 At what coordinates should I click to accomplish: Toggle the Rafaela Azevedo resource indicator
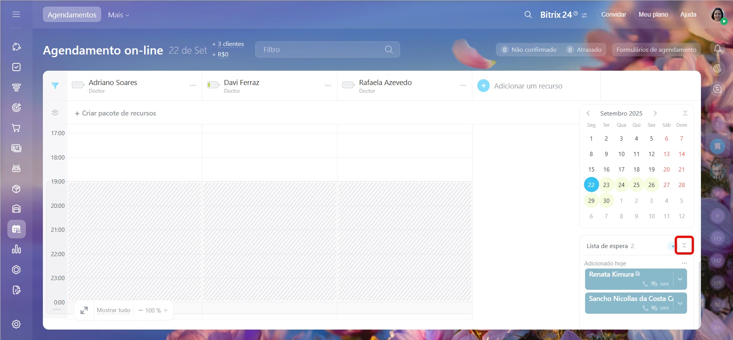348,85
